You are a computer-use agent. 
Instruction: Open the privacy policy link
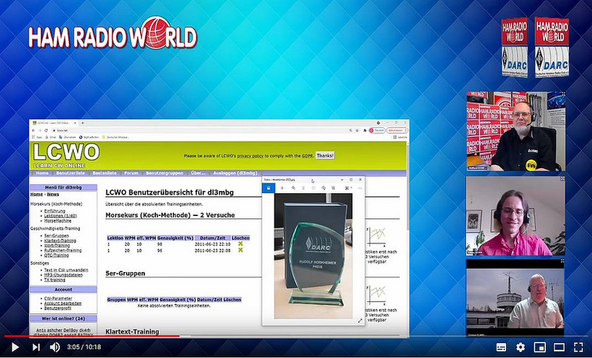pyautogui.click(x=250, y=156)
